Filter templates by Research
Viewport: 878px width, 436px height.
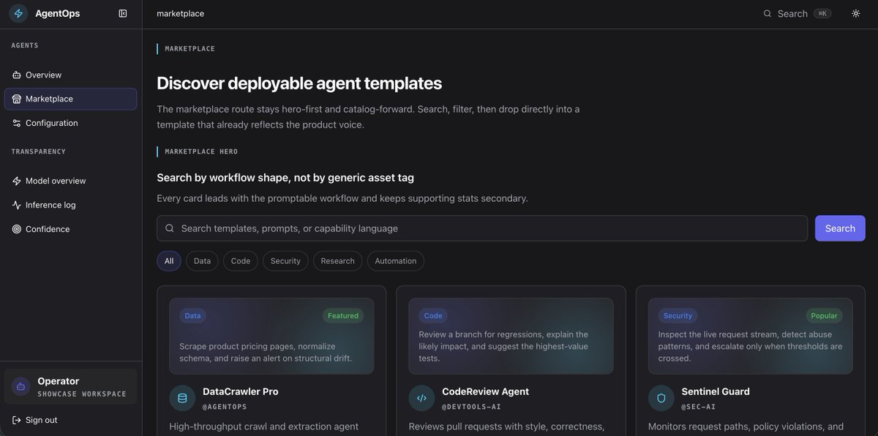337,261
